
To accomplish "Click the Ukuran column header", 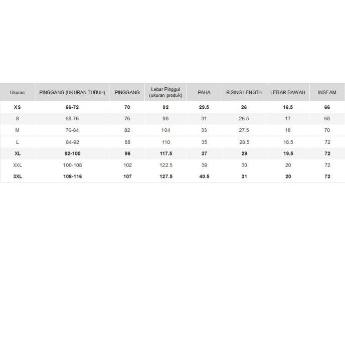I will (17, 93).
